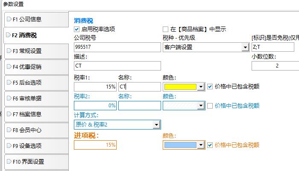Click the 税率2 percentage field 0%

click(95, 106)
